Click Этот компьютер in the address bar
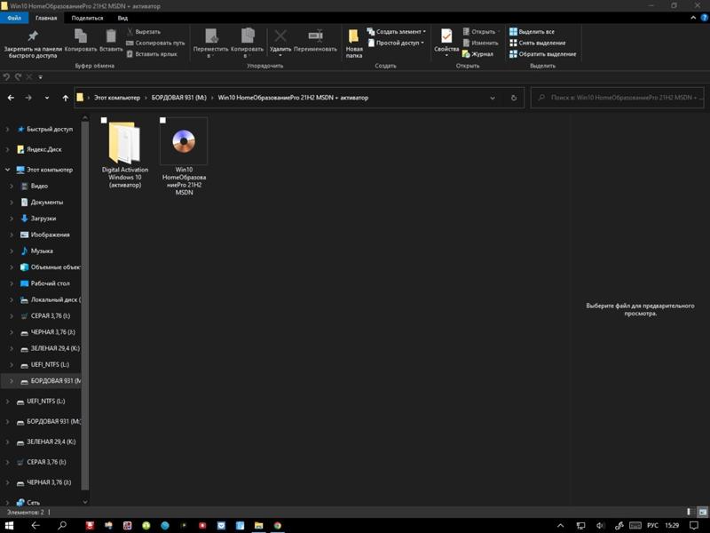710x533 pixels. click(117, 98)
